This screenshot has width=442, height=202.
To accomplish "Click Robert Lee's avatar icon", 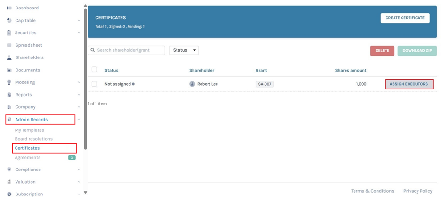I will point(192,84).
